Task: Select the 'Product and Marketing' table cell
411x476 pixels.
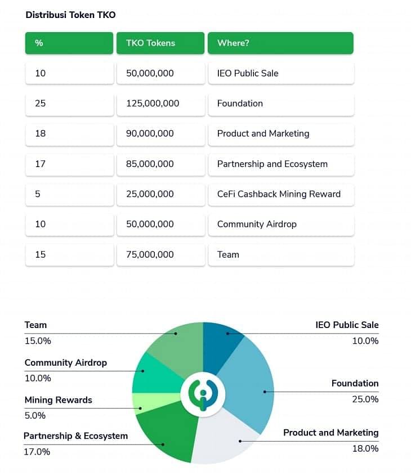Action: click(x=280, y=134)
